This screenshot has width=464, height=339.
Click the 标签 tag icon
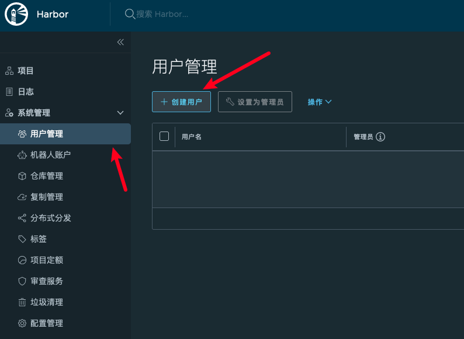(x=22, y=239)
